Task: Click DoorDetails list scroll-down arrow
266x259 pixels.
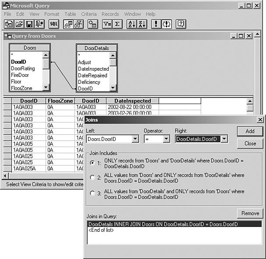Action: [113, 88]
